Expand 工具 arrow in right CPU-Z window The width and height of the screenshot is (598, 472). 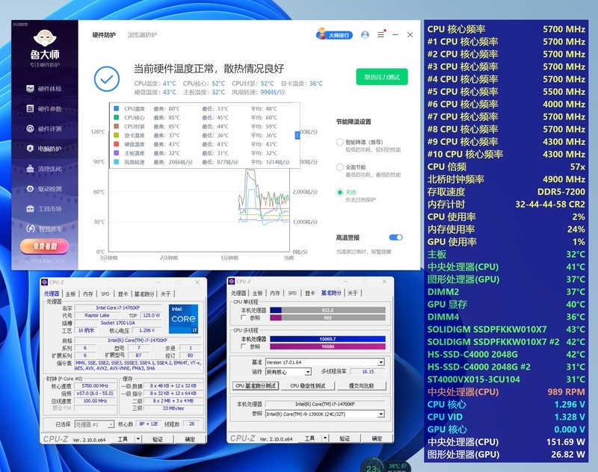pyautogui.click(x=325, y=438)
